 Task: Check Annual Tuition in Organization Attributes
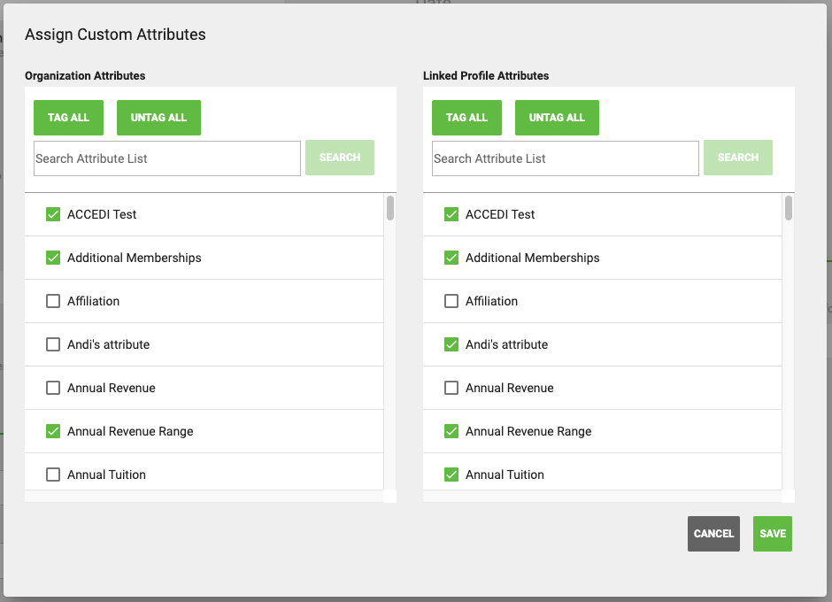(53, 475)
